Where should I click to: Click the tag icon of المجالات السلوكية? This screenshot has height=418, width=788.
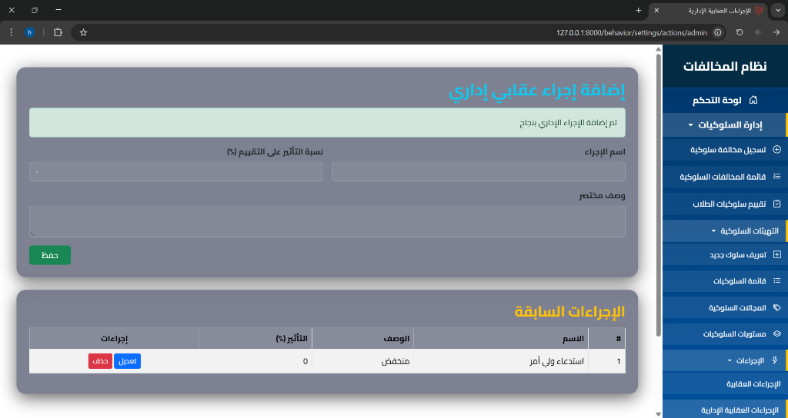click(776, 307)
